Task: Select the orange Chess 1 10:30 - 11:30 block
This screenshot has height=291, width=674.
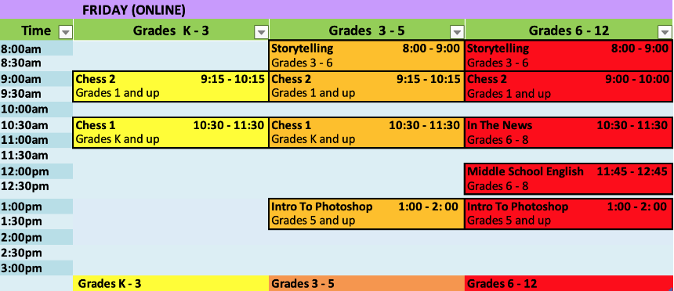Action: (366, 133)
